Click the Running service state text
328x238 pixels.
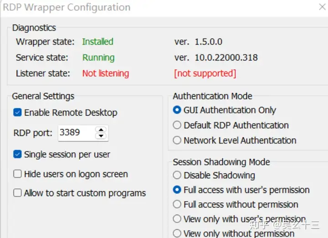pyautogui.click(x=98, y=57)
